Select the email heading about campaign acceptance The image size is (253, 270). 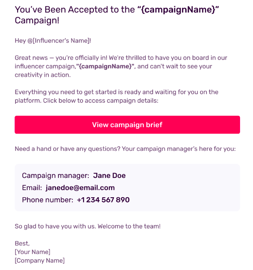coord(117,15)
